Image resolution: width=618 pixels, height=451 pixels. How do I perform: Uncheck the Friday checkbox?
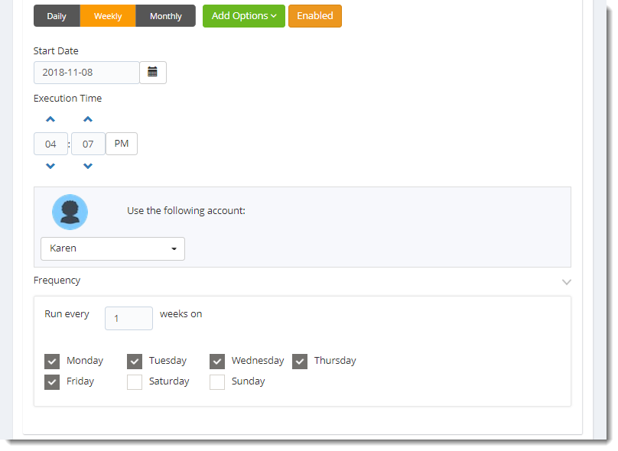pyautogui.click(x=52, y=382)
